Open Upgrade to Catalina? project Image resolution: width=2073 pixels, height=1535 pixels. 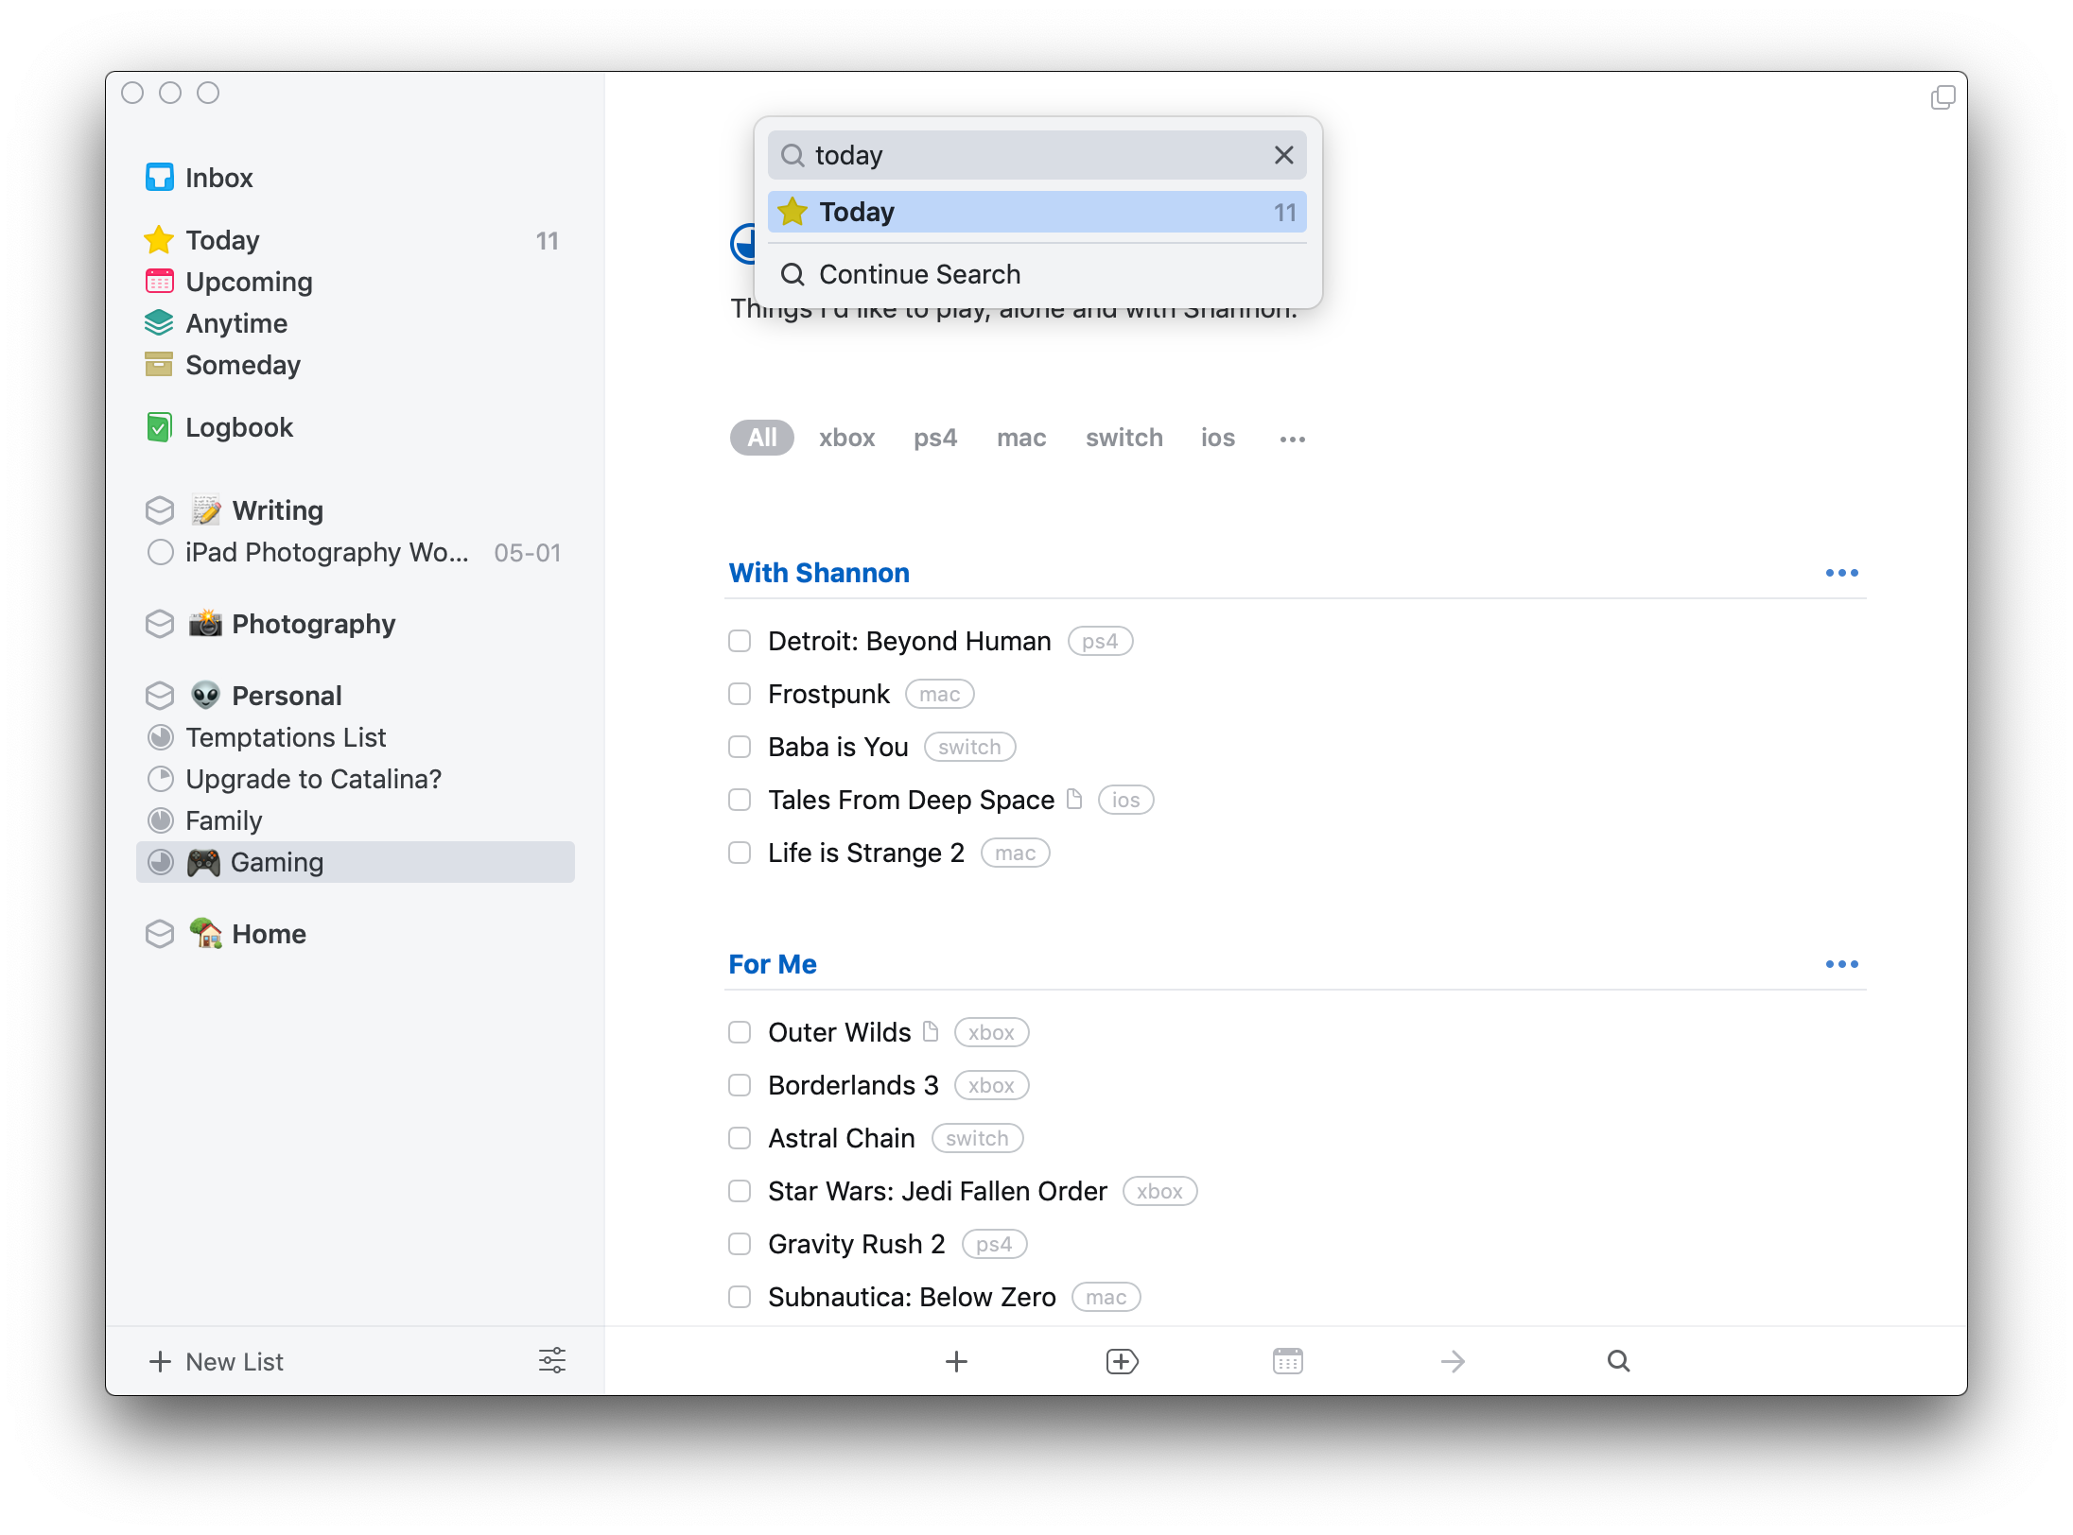click(355, 779)
